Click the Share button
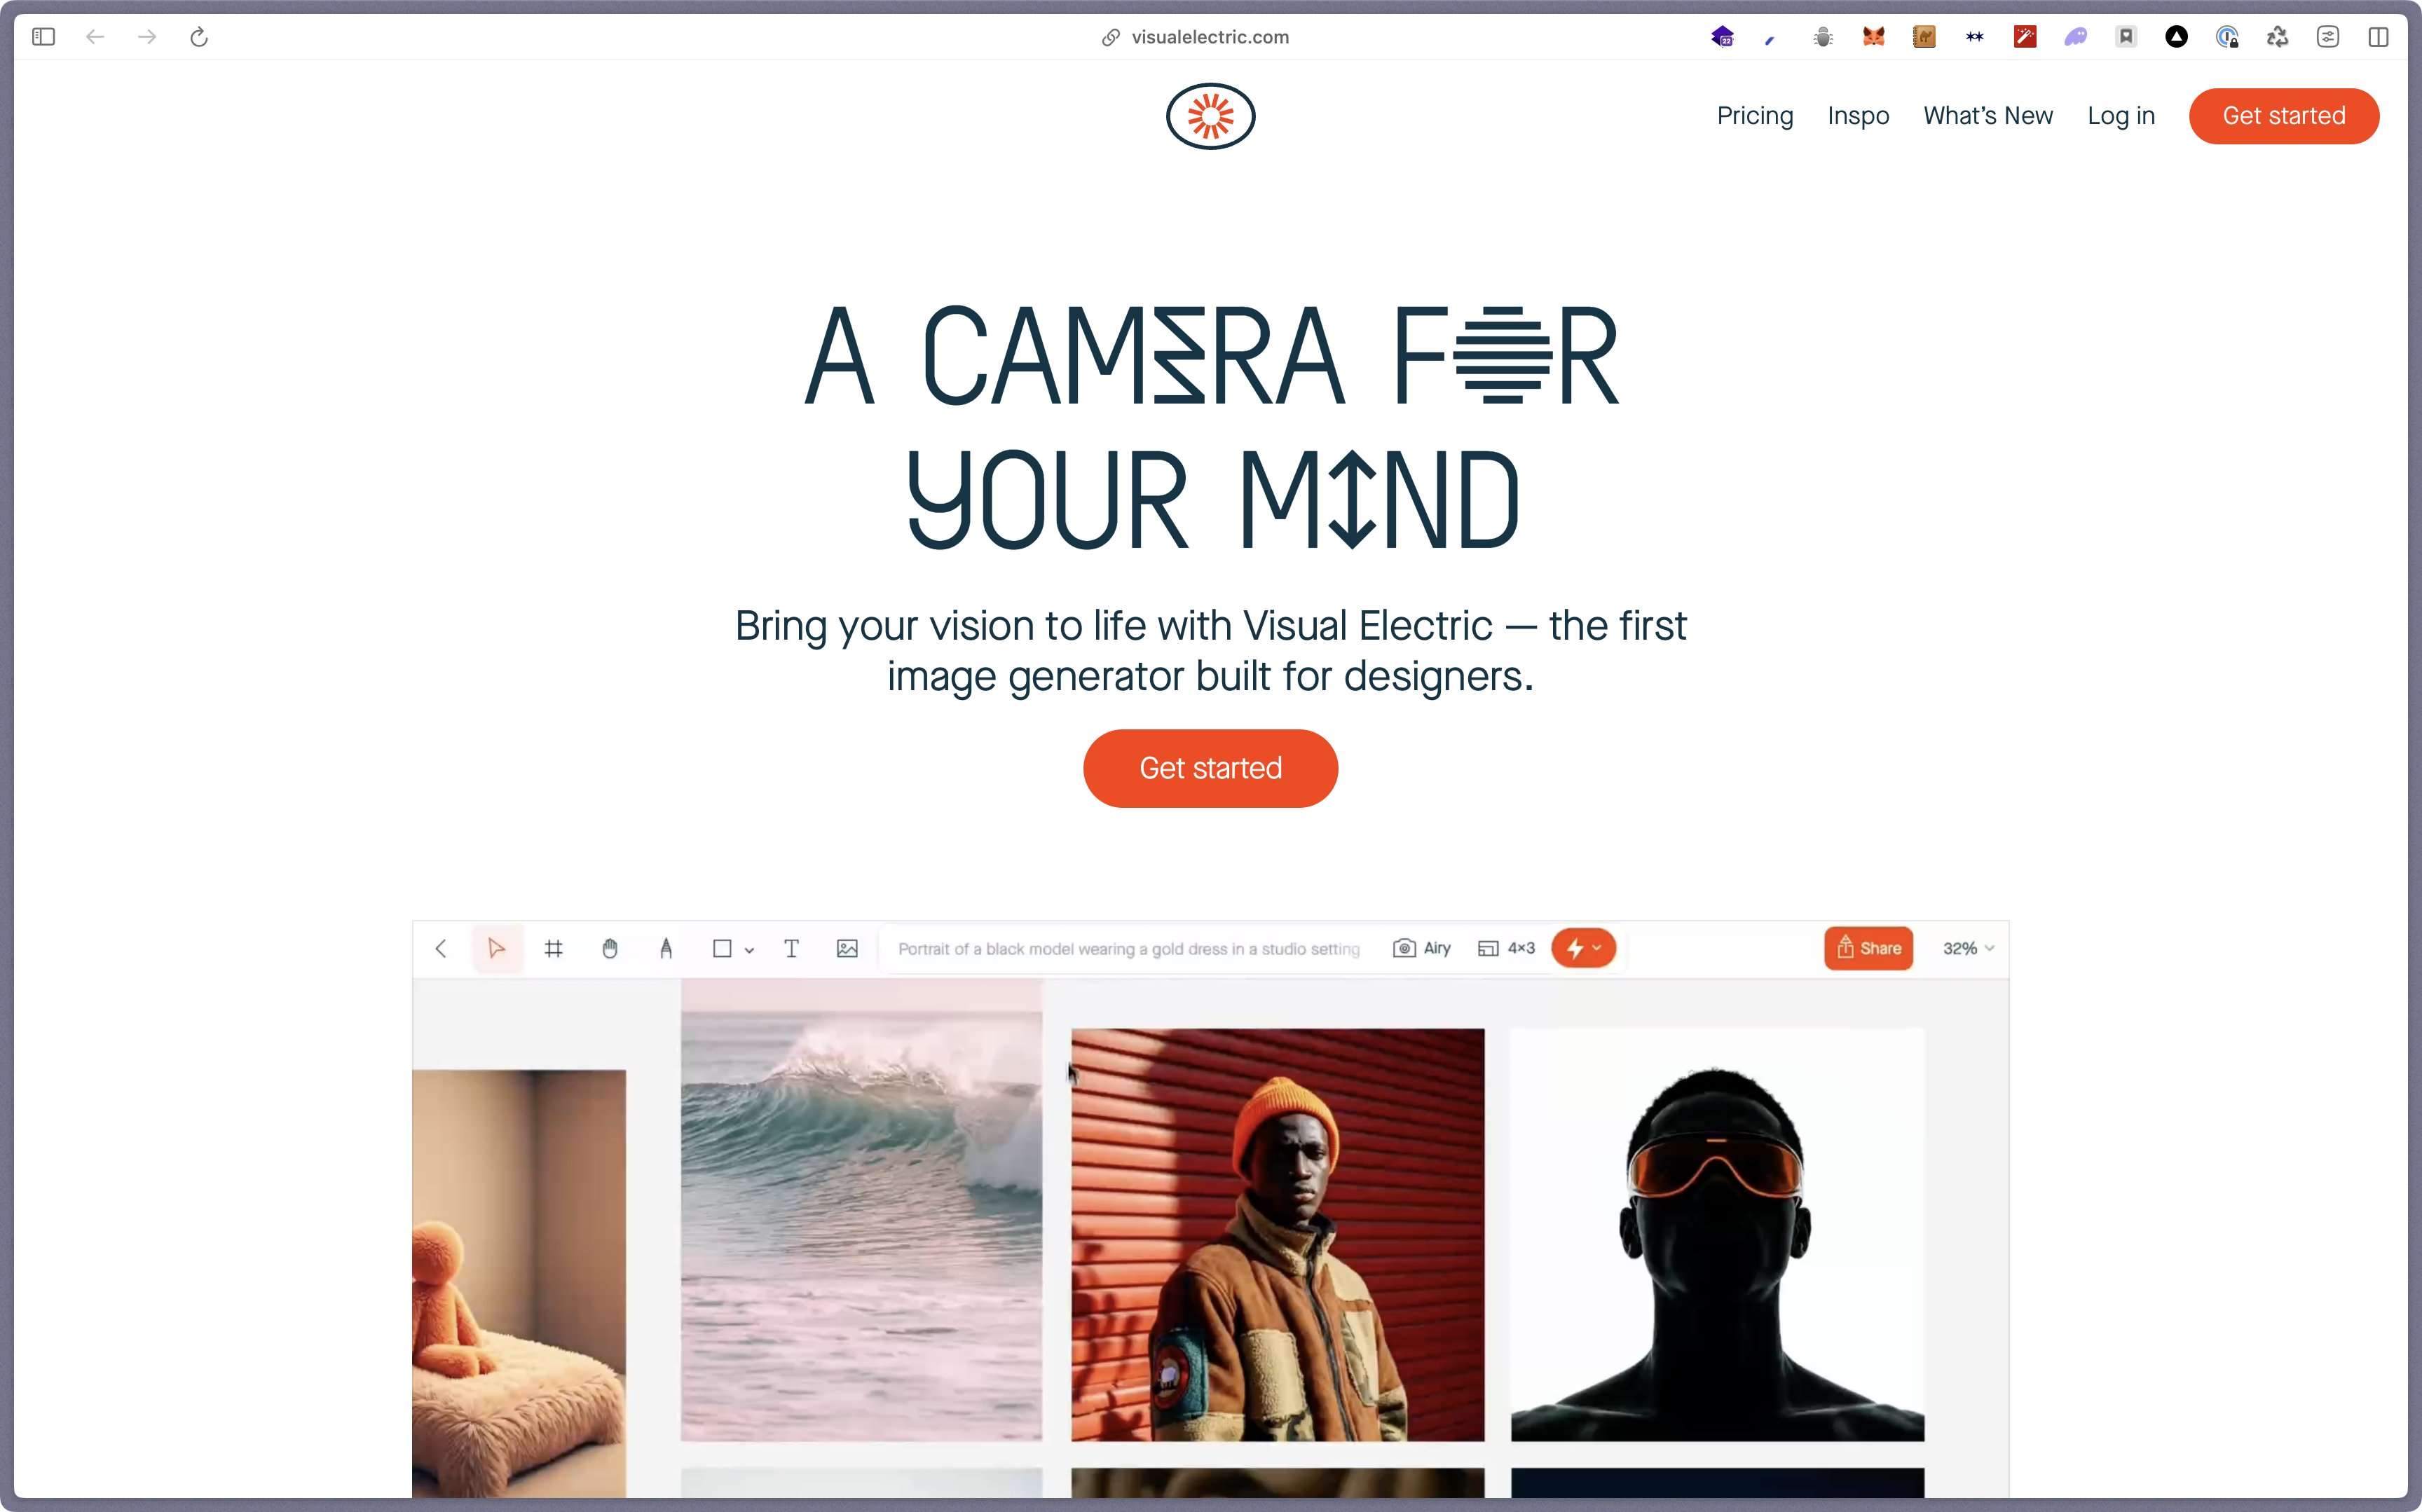The image size is (2422, 1512). point(1868,947)
